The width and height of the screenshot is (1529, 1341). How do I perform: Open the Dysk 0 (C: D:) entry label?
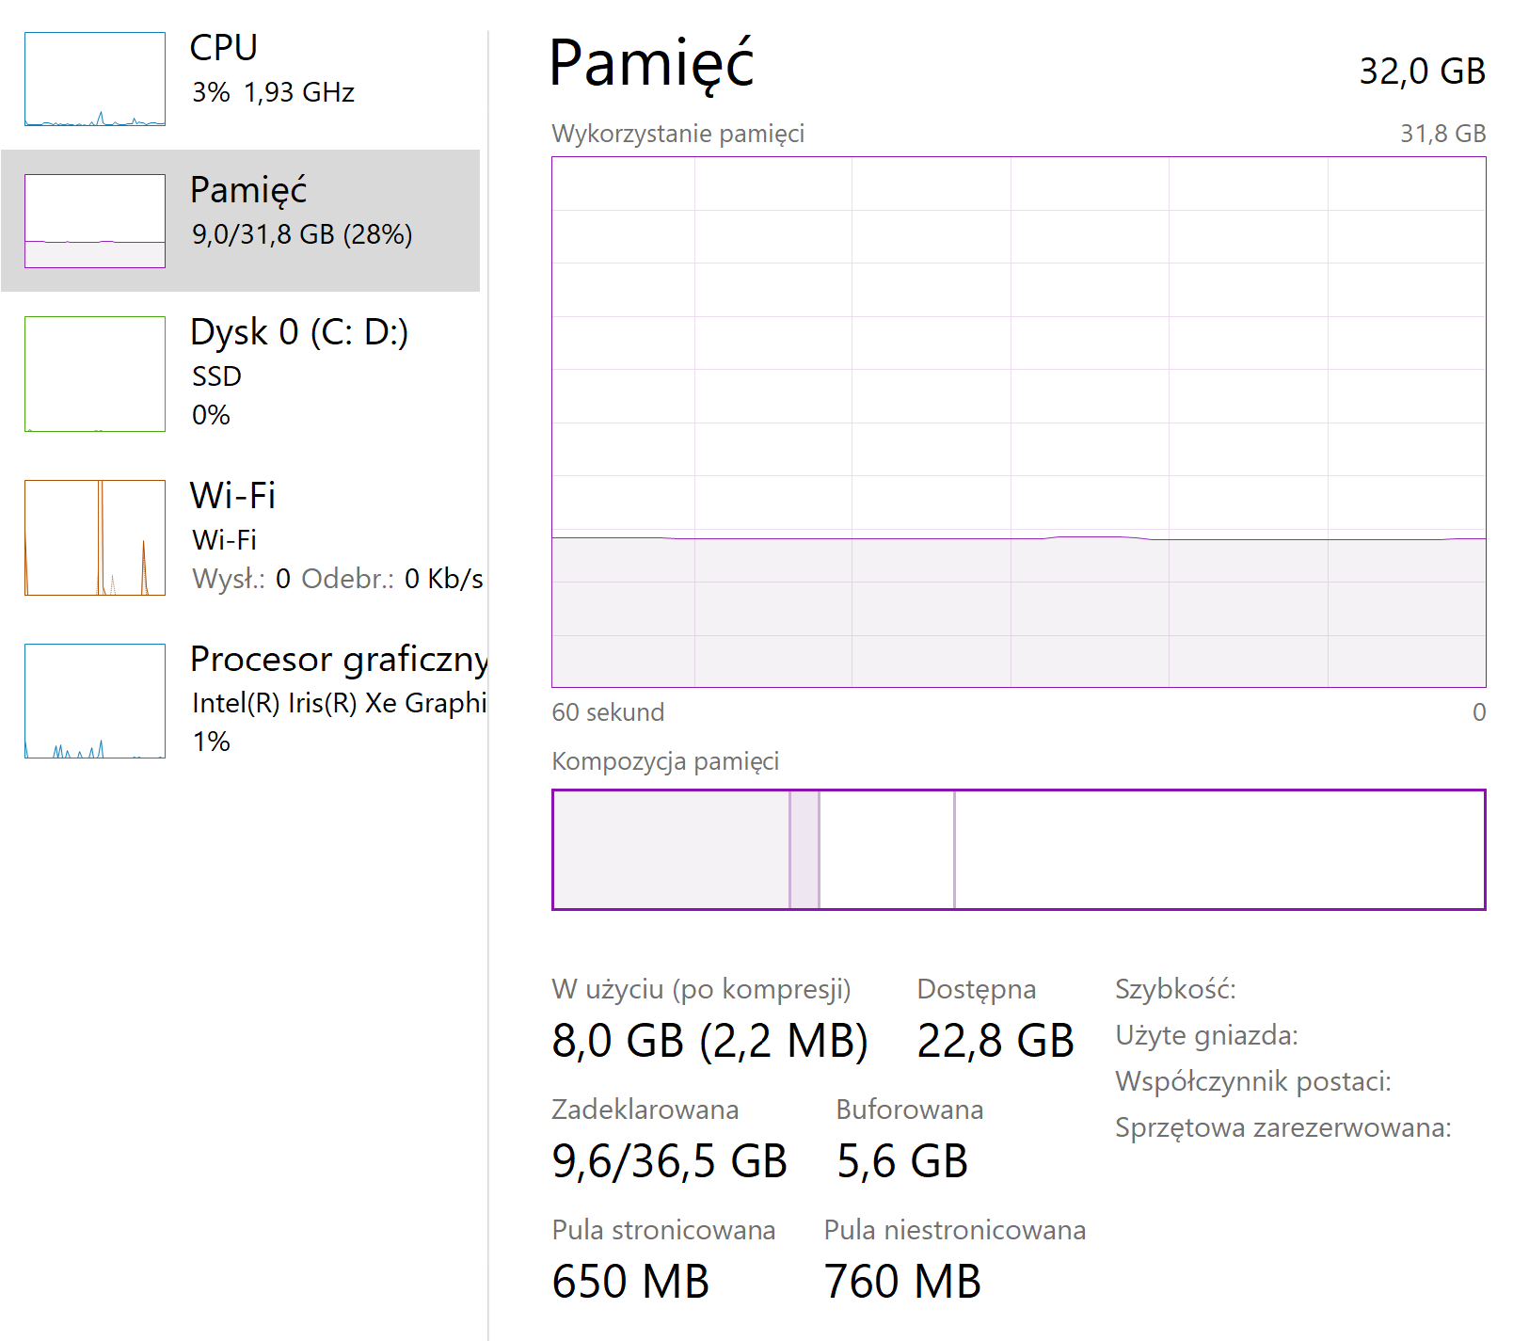[x=299, y=332]
